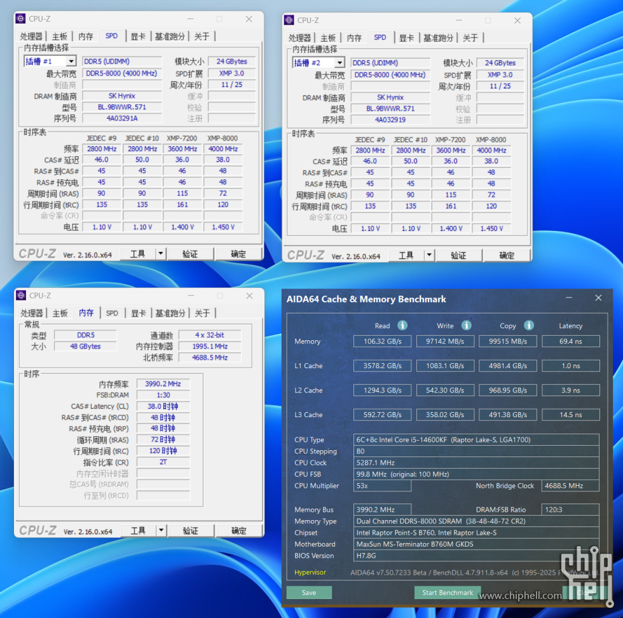Click Memory Latency value 69.4 ns

point(571,341)
